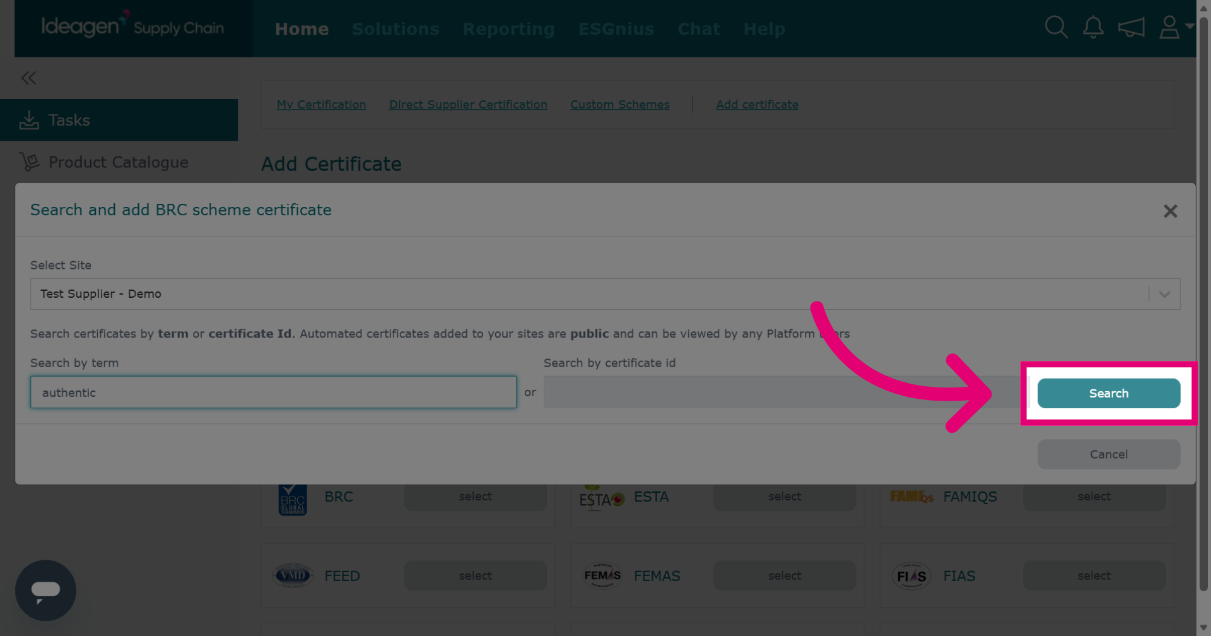Viewport: 1211px width, 636px height.
Task: Select the FEMAS scheme
Action: coord(785,575)
